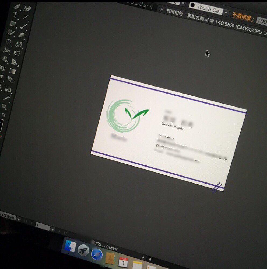Open the artboard number dropdown arrow
The height and width of the screenshot is (269, 267).
pos(52,229)
